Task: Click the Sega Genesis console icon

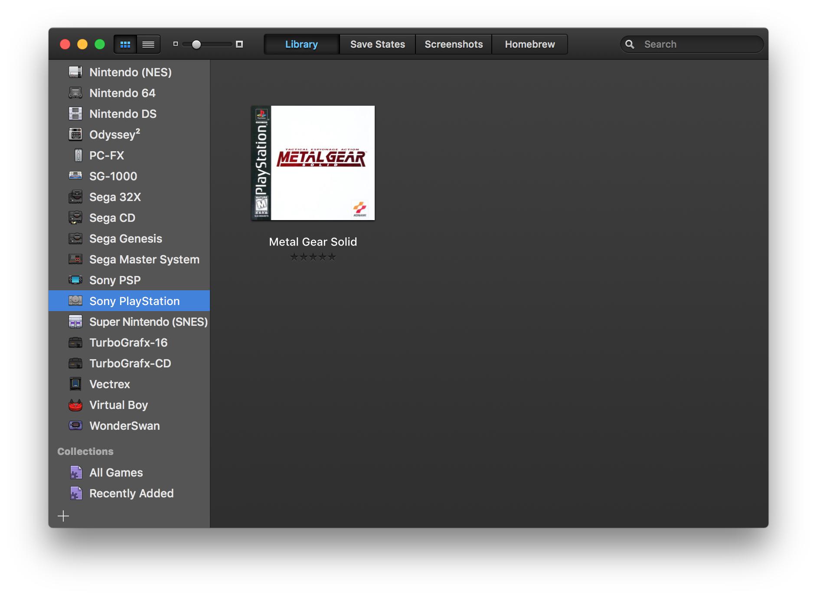Action: 76,238
